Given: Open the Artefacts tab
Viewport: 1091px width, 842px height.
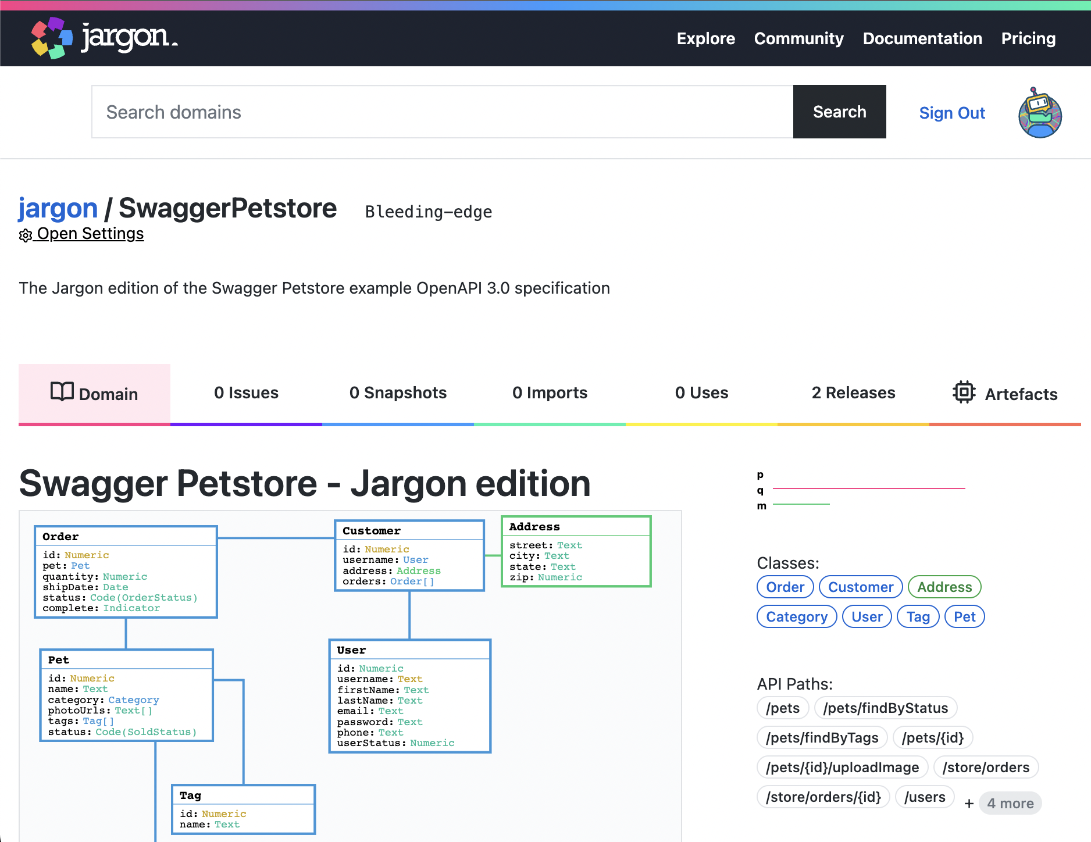Looking at the screenshot, I should point(1005,394).
